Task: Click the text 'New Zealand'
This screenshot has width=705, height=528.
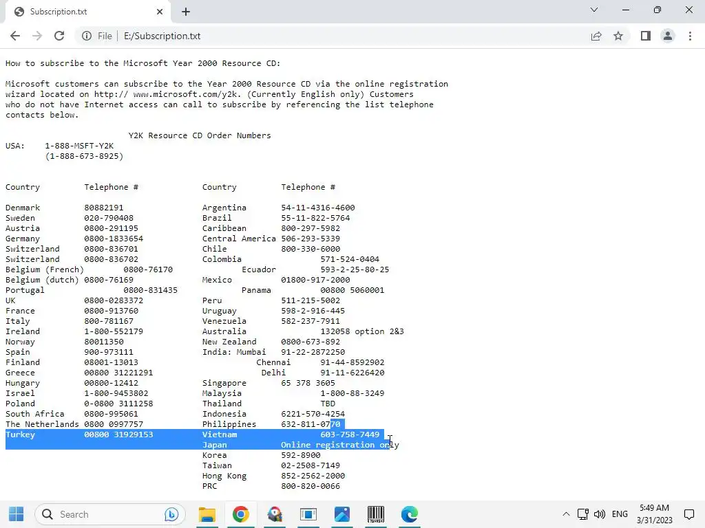Action: (x=229, y=342)
